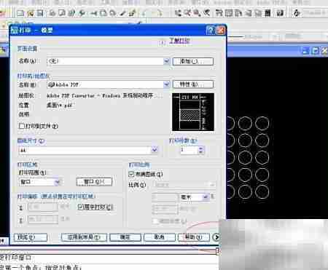This screenshot has width=328, height=270.
Task: Select the Pan tool icon
Action: [x=178, y=13]
